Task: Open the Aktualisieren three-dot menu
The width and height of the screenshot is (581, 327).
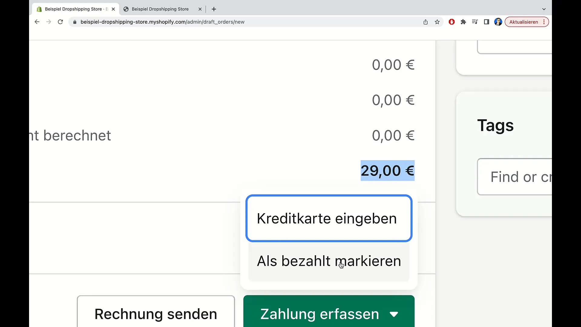Action: [544, 22]
